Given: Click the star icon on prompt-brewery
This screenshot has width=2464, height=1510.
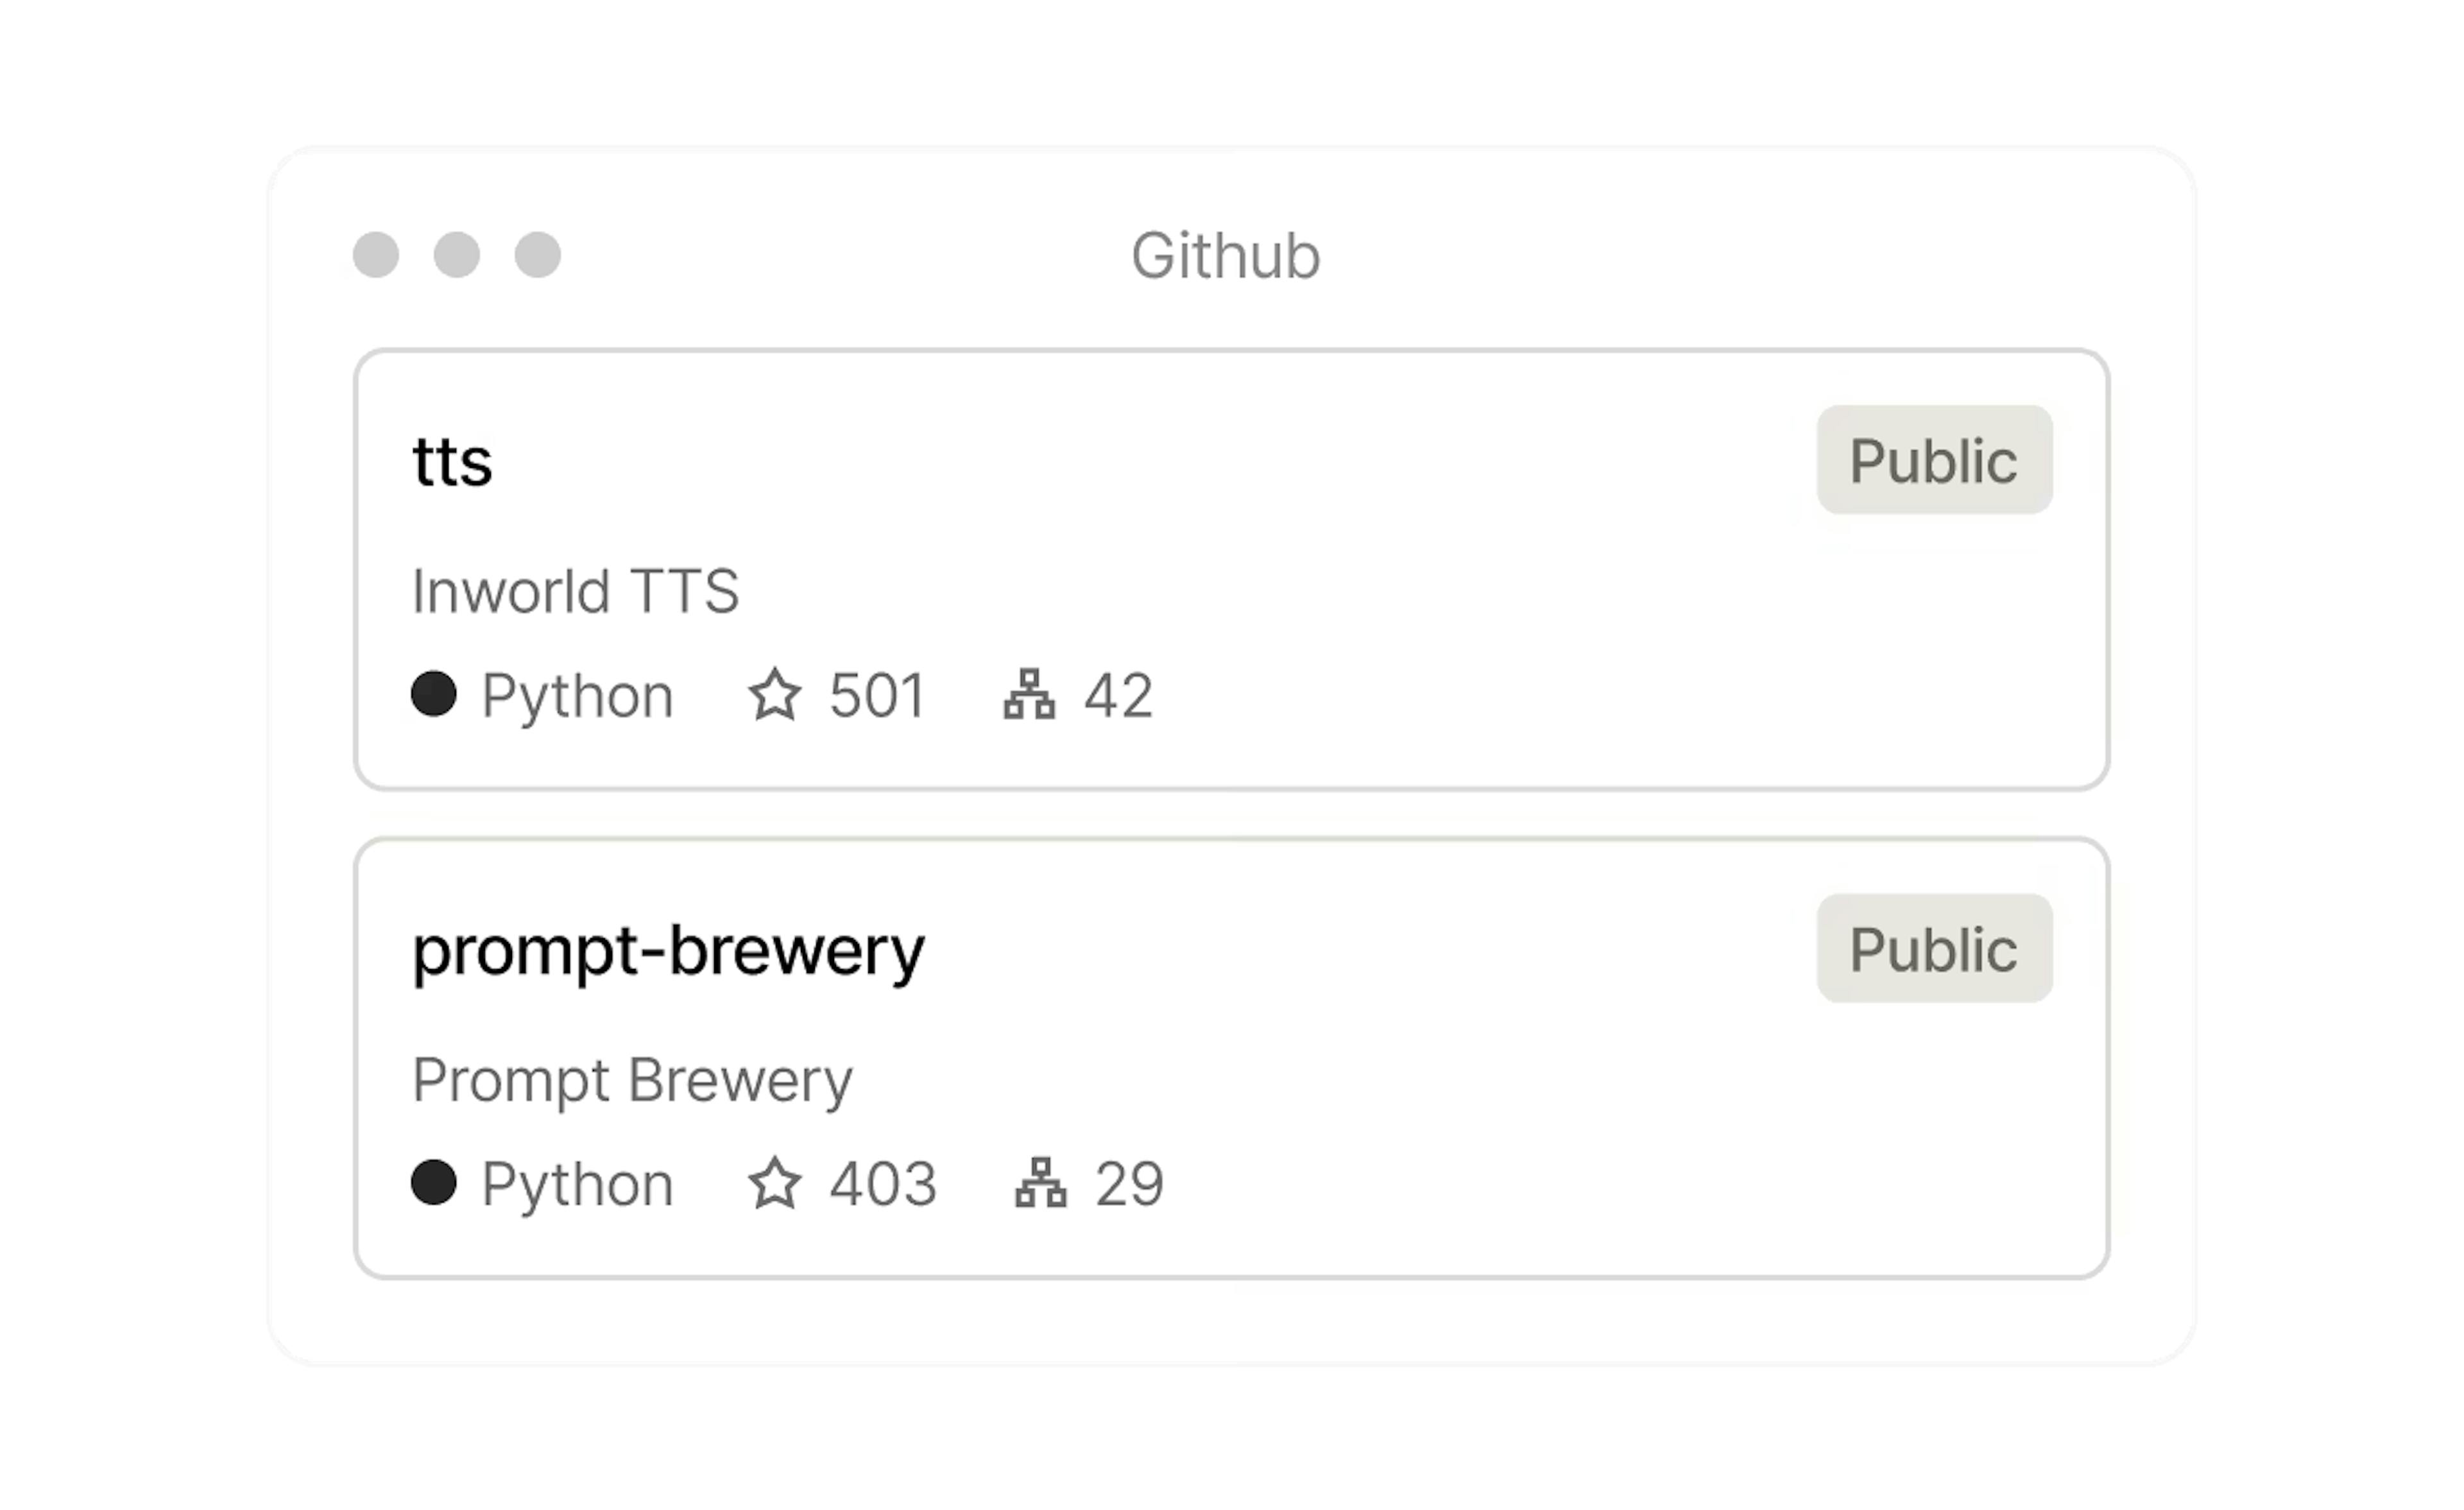Looking at the screenshot, I should tap(774, 1183).
